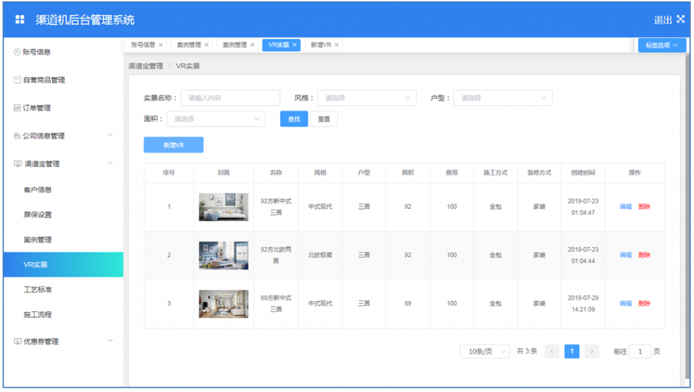
Task: Expand the 公司信息管理 menu chevron
Action: (110, 135)
